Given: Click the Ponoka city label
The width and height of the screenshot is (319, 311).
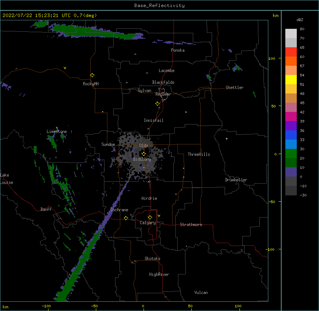Looking at the screenshot, I should [x=178, y=50].
